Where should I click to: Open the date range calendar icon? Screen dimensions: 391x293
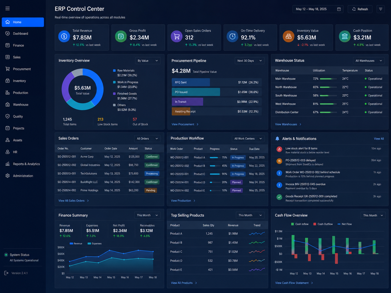[x=339, y=9]
